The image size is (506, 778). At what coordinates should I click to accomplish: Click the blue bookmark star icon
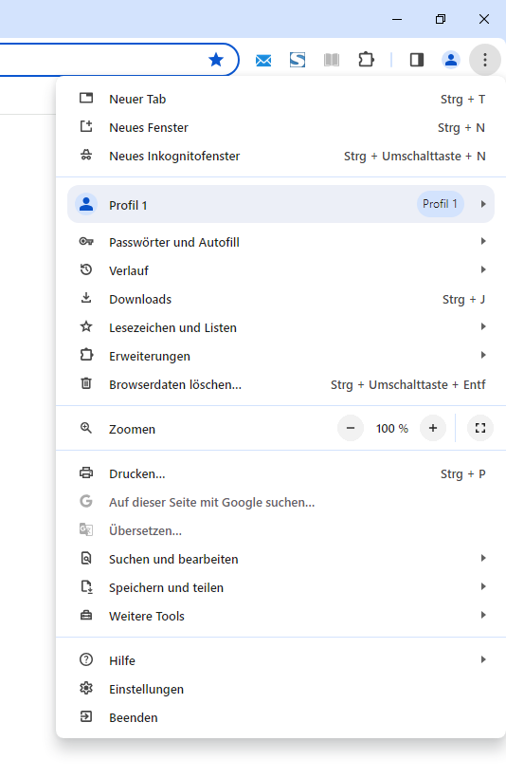tap(216, 60)
